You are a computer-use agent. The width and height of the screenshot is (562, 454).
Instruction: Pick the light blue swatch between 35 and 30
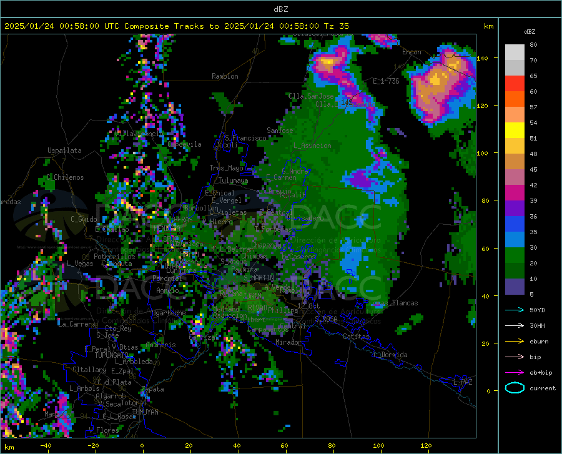click(x=515, y=240)
